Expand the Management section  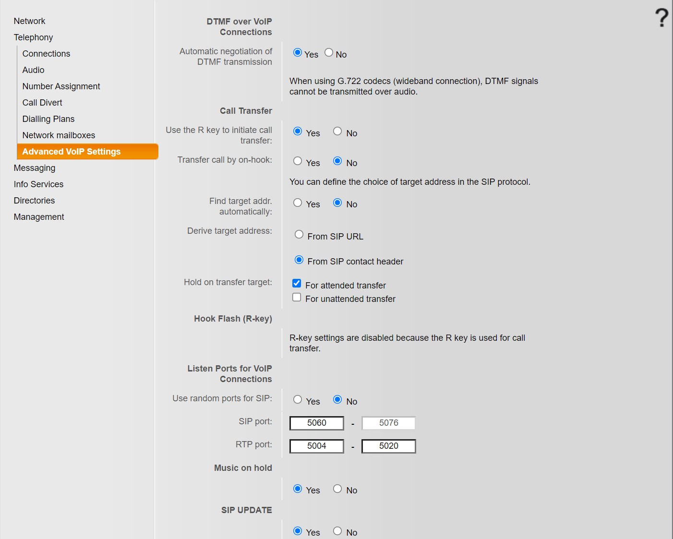point(39,217)
